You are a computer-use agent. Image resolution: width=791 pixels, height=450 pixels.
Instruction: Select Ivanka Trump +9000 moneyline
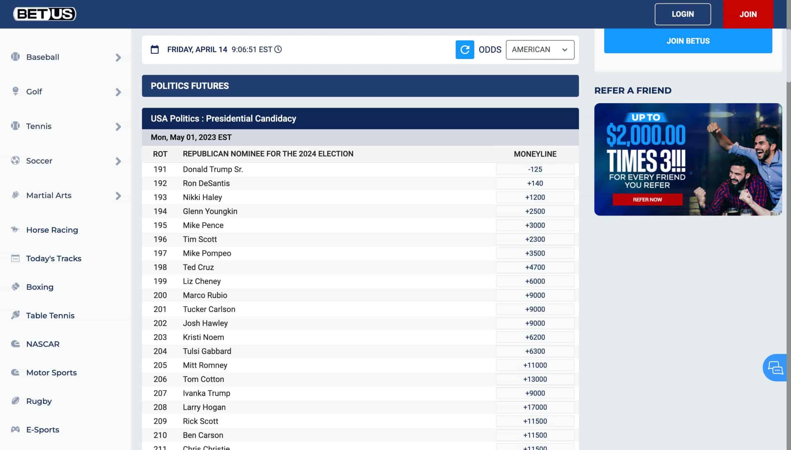click(x=535, y=393)
